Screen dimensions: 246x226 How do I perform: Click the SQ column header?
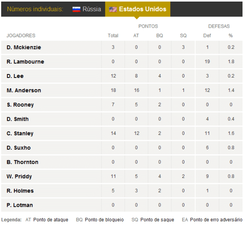[183, 35]
